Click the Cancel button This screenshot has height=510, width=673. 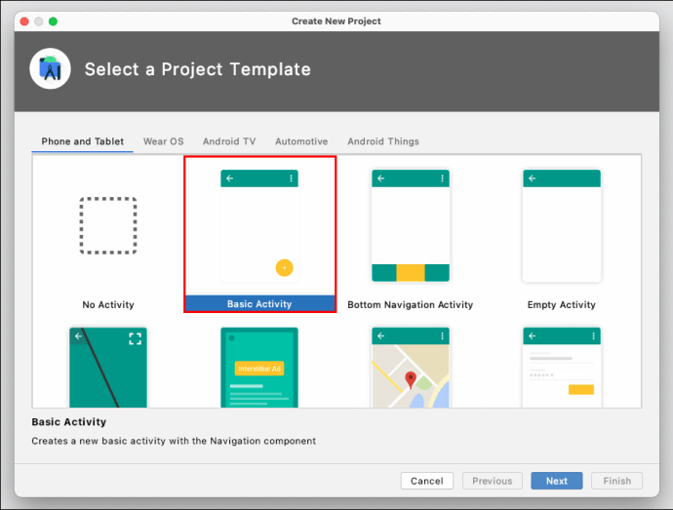426,481
